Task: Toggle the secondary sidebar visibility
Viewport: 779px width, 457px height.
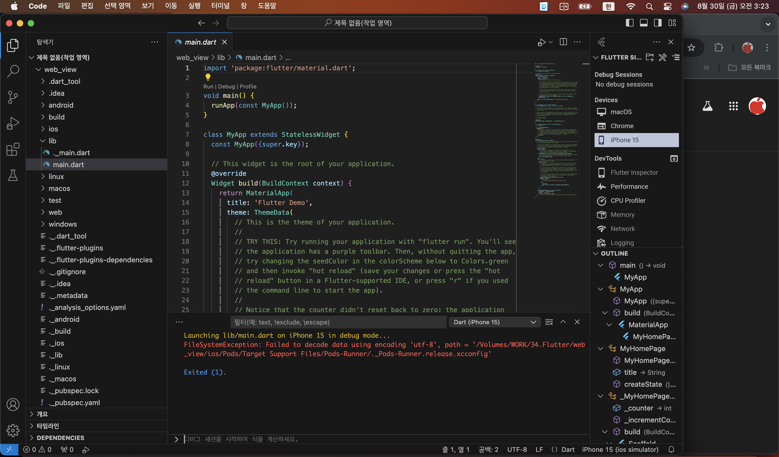Action: click(x=658, y=23)
